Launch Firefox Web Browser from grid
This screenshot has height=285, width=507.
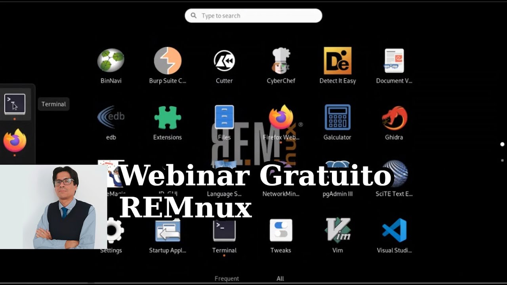tap(281, 118)
